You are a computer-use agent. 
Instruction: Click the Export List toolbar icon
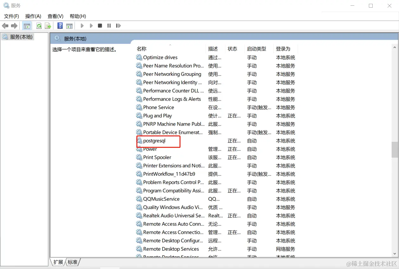click(48, 26)
